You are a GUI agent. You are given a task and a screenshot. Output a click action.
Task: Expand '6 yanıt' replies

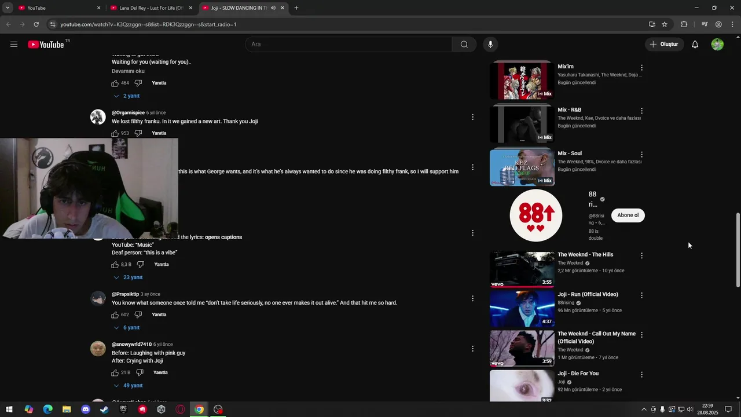(127, 328)
